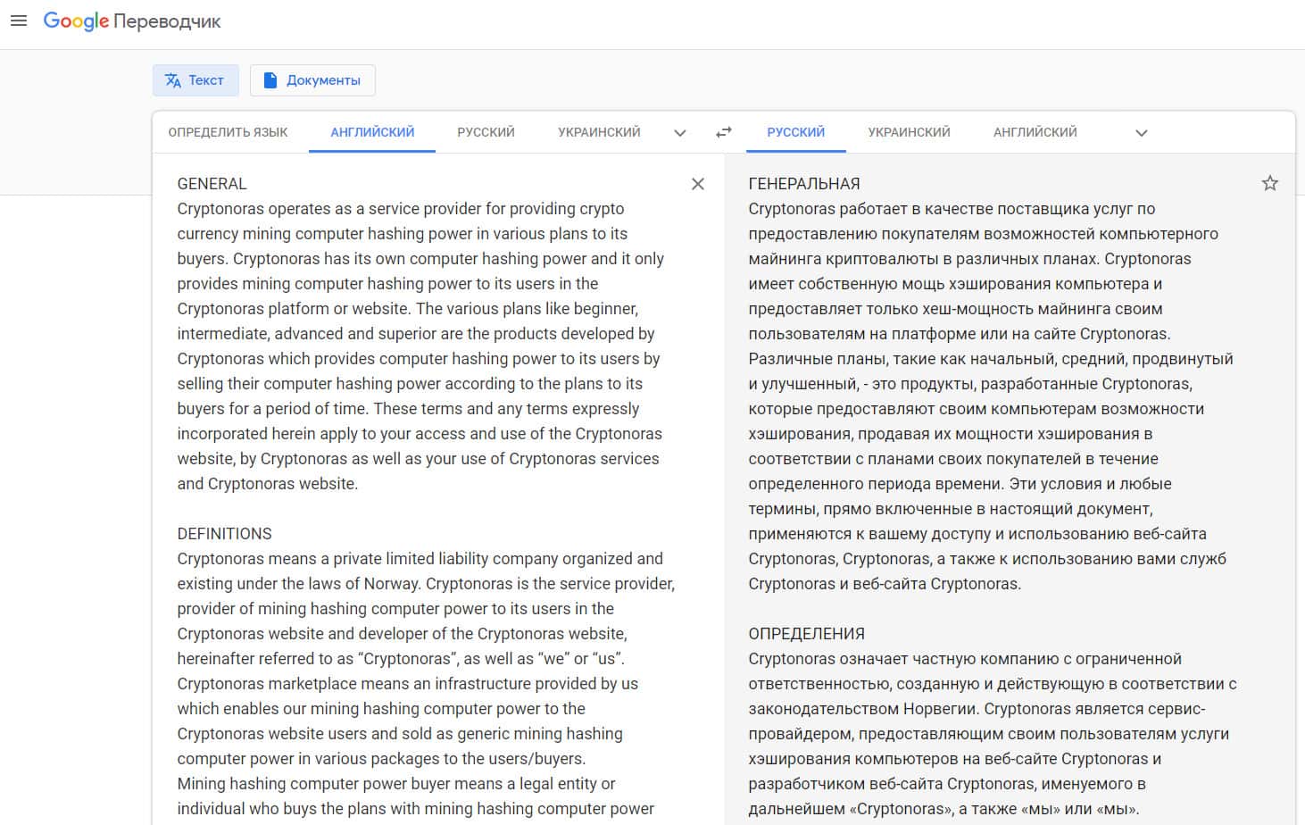1305x825 pixels.
Task: Select РУССКИЙ as target language
Action: (x=796, y=132)
